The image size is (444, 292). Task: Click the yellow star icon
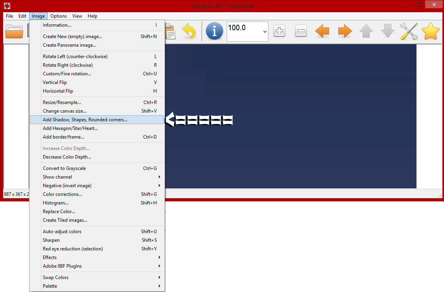pos(430,31)
